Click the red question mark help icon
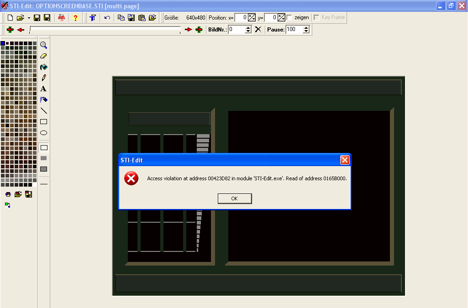Image resolution: width=468 pixels, height=308 pixels. click(76, 18)
